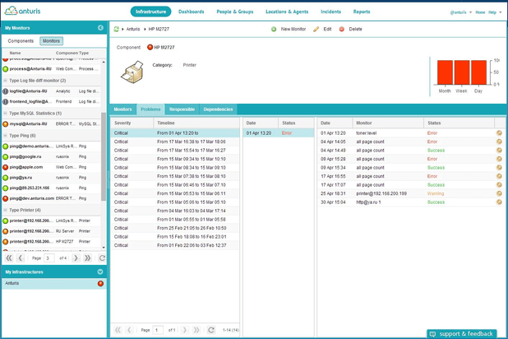The image size is (508, 339).
Task: Click the Edit pencil icon
Action: tap(316, 29)
